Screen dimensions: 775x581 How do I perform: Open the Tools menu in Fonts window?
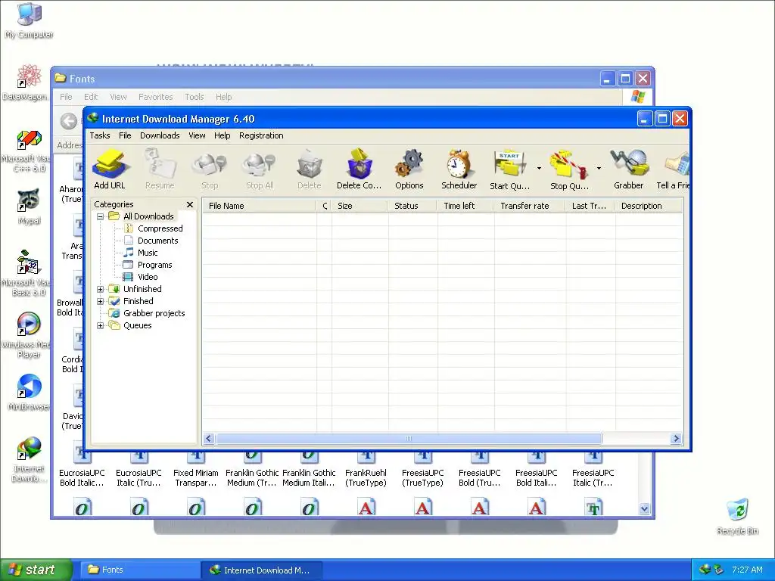(x=195, y=97)
